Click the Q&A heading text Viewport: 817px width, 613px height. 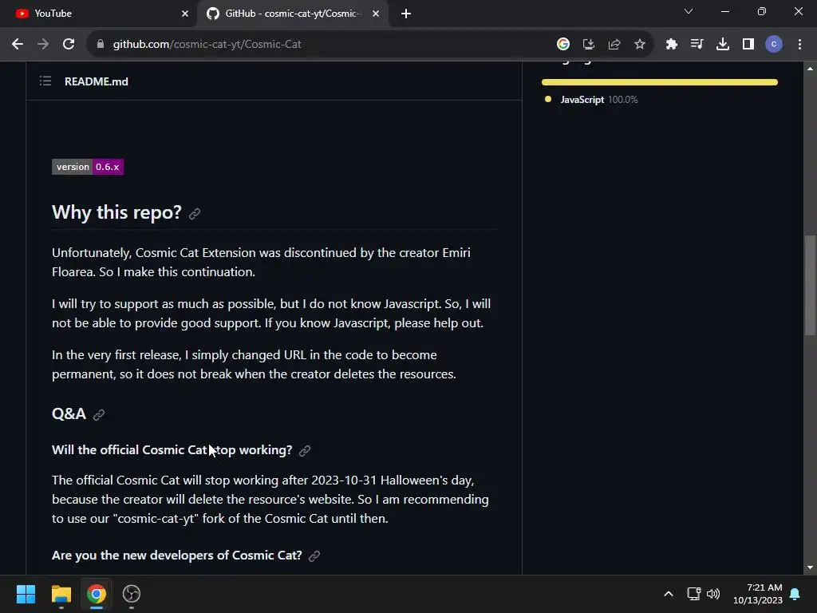69,414
